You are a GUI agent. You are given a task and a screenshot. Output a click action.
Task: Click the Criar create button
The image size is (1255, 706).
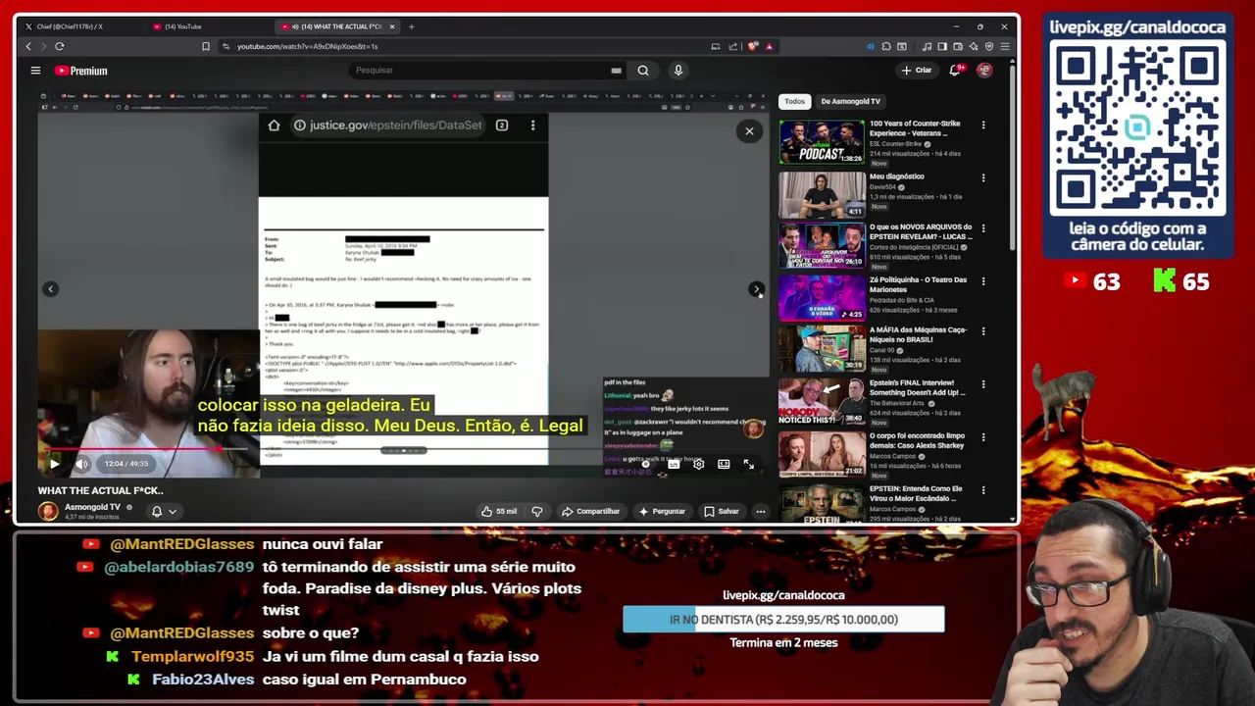point(917,71)
